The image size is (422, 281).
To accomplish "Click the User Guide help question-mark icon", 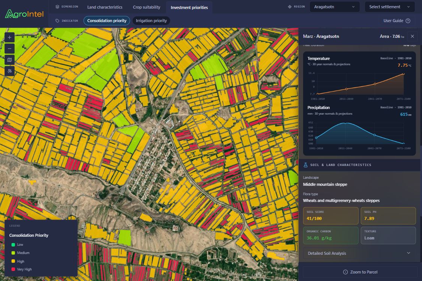I will pos(408,21).
